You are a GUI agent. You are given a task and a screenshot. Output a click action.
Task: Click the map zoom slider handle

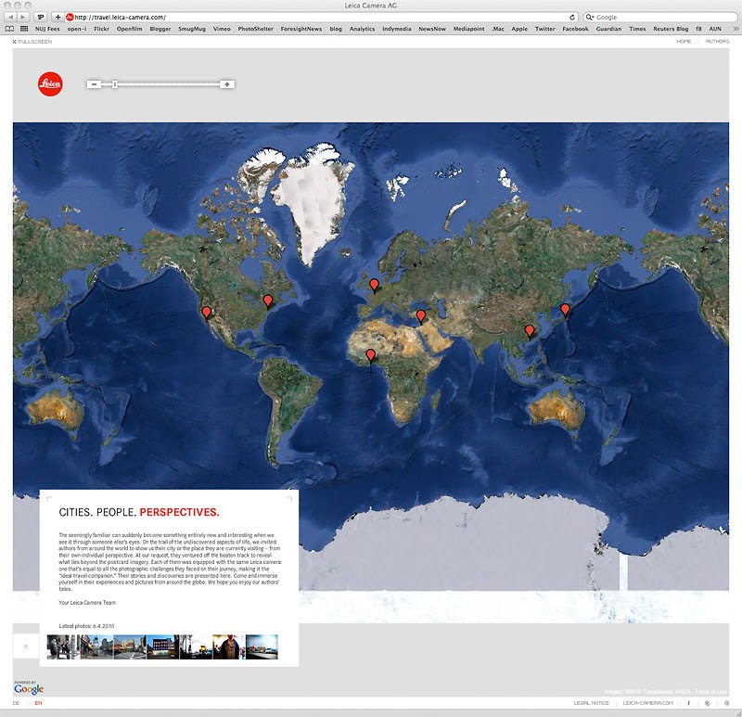(115, 84)
